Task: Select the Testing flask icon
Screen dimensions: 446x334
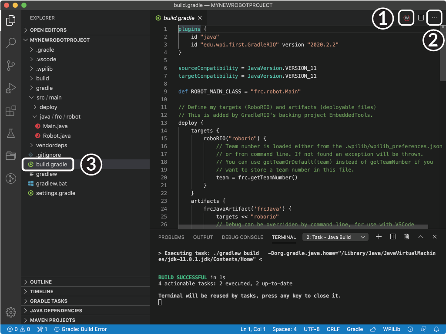Action: coord(10,133)
